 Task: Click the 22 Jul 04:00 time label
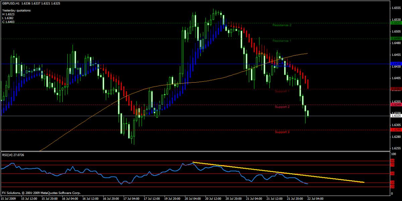click(x=315, y=198)
